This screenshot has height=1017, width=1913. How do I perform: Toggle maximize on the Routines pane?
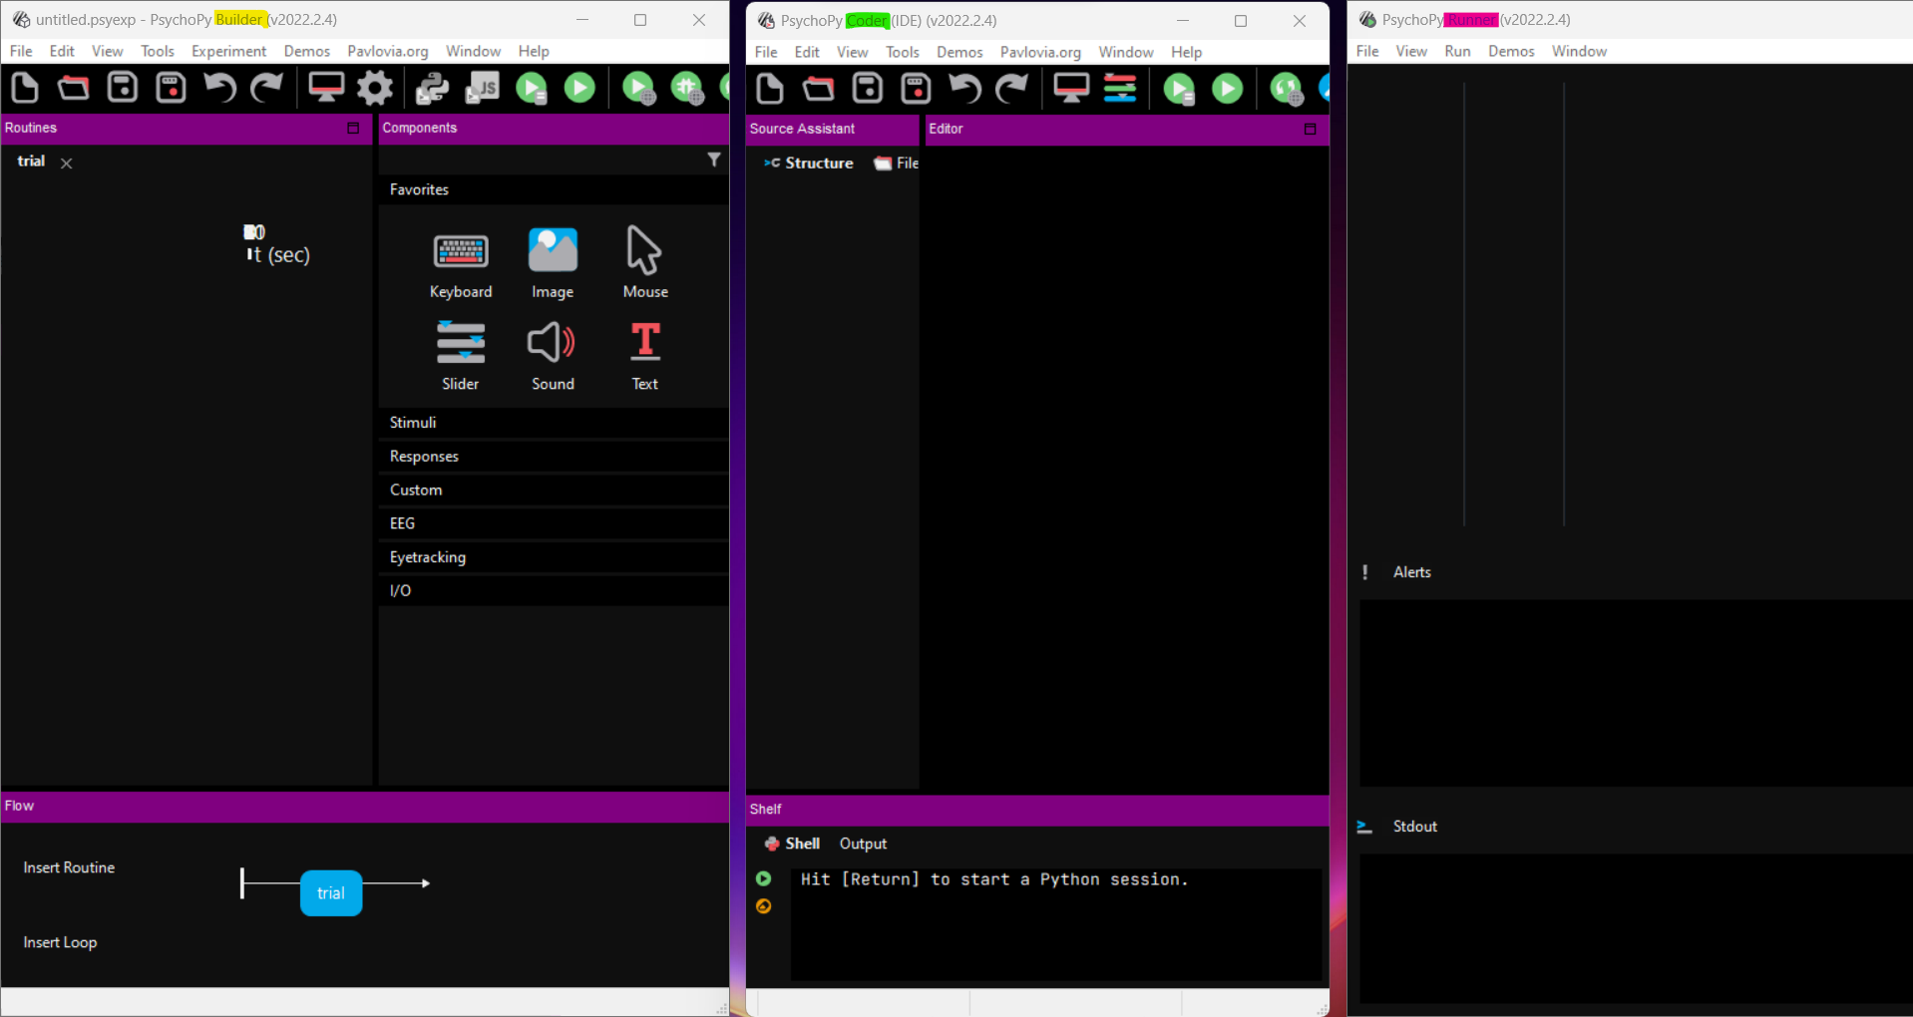[x=353, y=128]
